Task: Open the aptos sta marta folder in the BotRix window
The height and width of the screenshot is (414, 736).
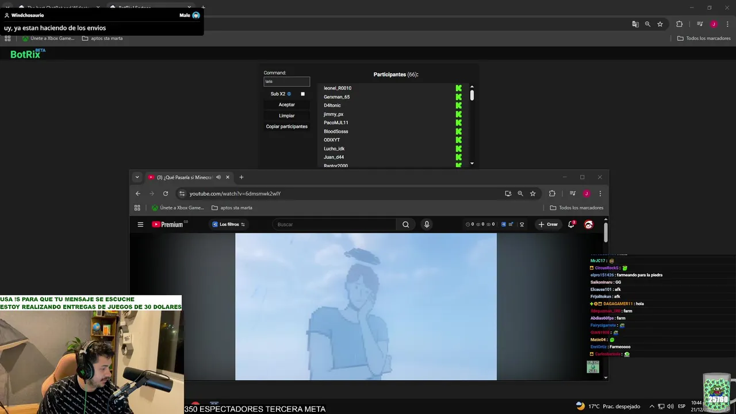Action: [x=102, y=39]
